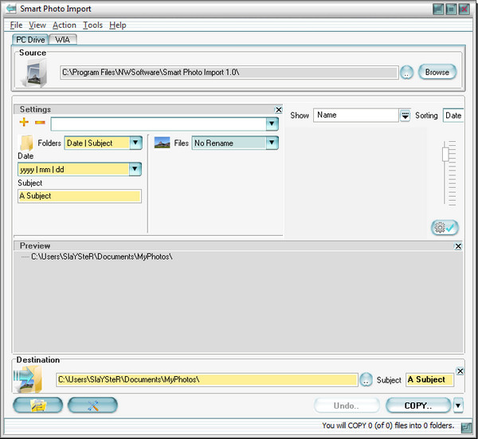This screenshot has width=478, height=439.
Task: Expand the Files No Rename dropdown
Action: click(x=272, y=143)
